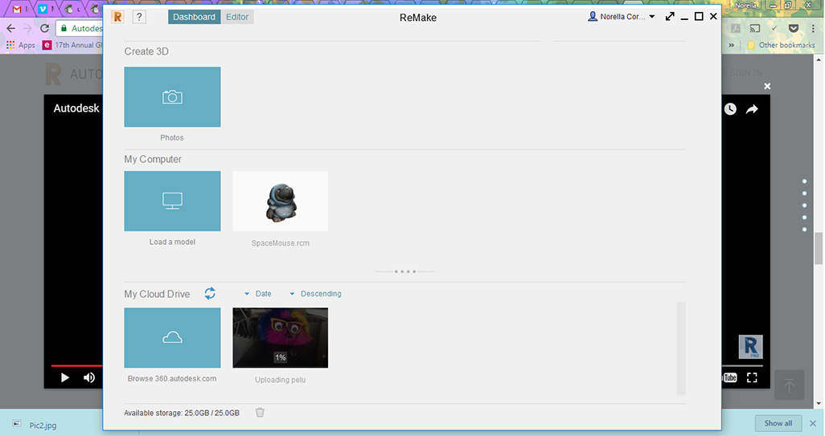The image size is (825, 436).
Task: Click the Cloud Drive vertical scrollbar
Action: [681, 348]
